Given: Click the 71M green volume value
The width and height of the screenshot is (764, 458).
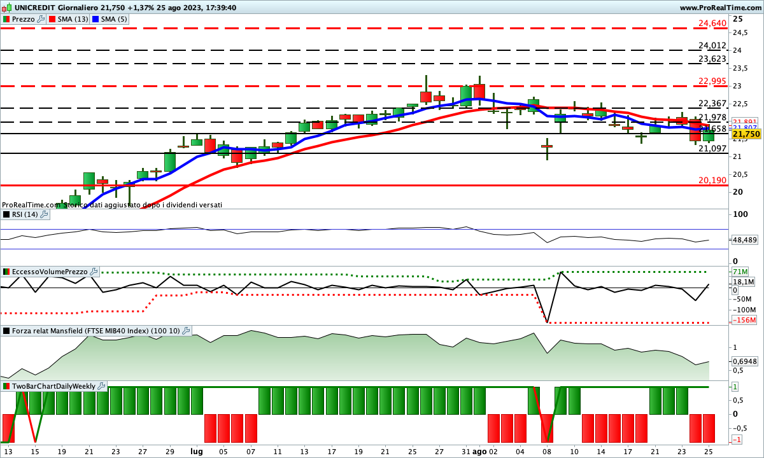Looking at the screenshot, I should tap(740, 272).
